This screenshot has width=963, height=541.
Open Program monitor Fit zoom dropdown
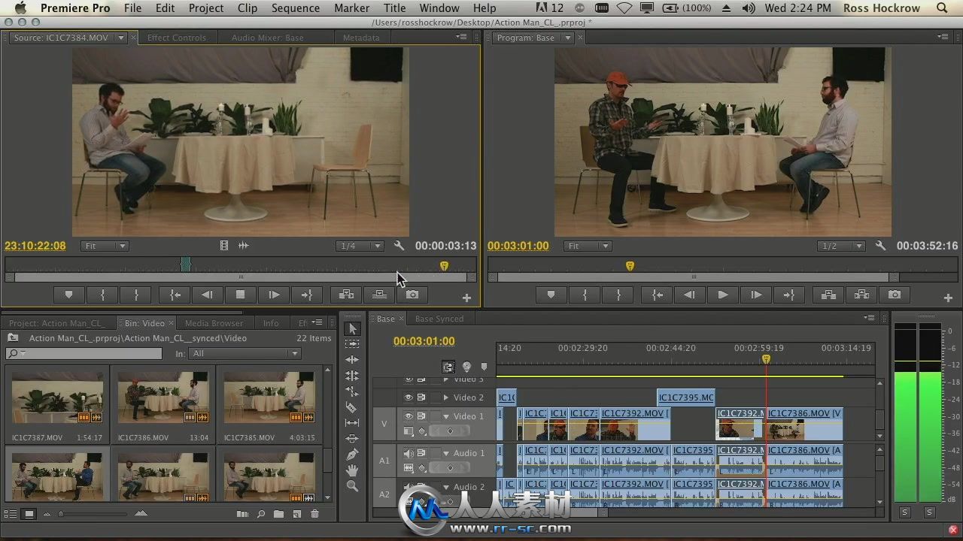pos(588,246)
